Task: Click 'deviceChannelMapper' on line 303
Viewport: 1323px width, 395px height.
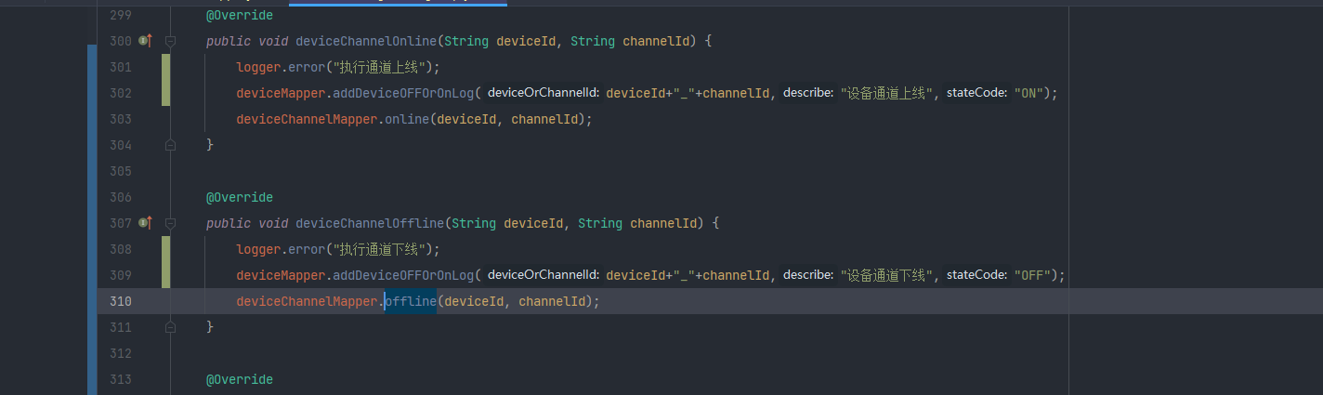Action: (x=307, y=119)
